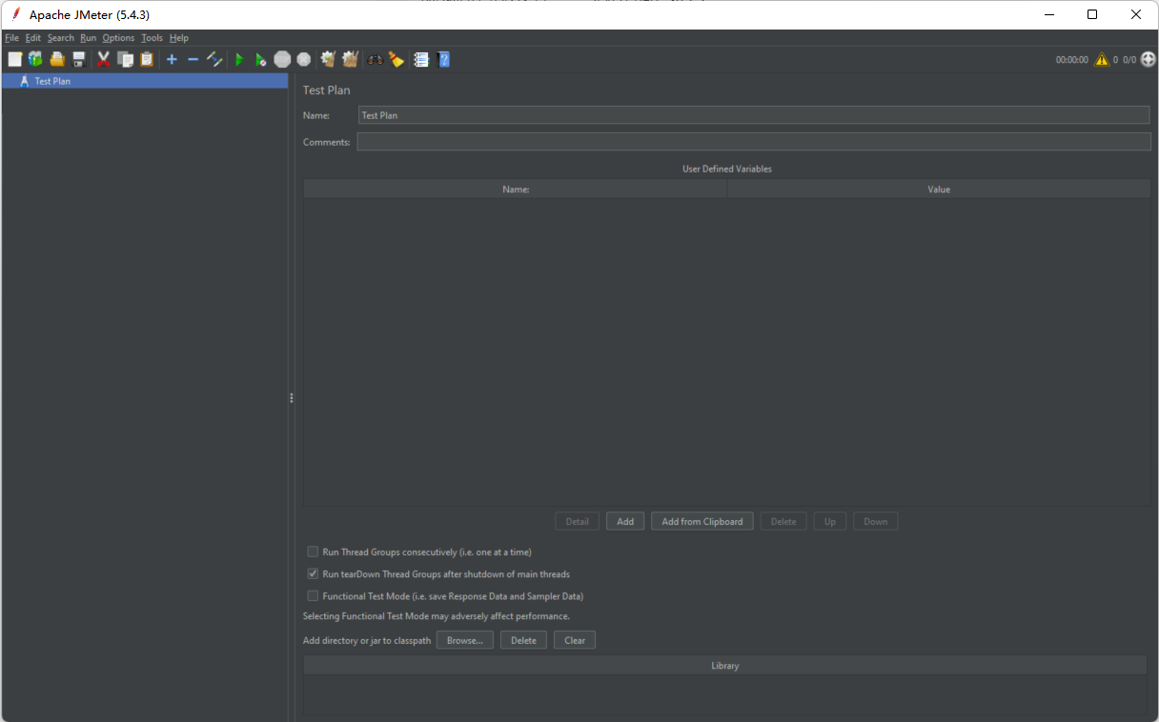Click the Open file folder icon
The width and height of the screenshot is (1159, 722).
(x=57, y=59)
